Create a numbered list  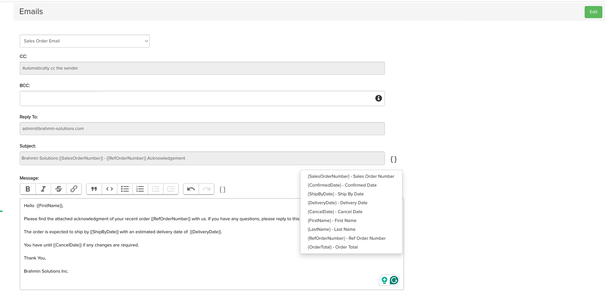(x=140, y=189)
